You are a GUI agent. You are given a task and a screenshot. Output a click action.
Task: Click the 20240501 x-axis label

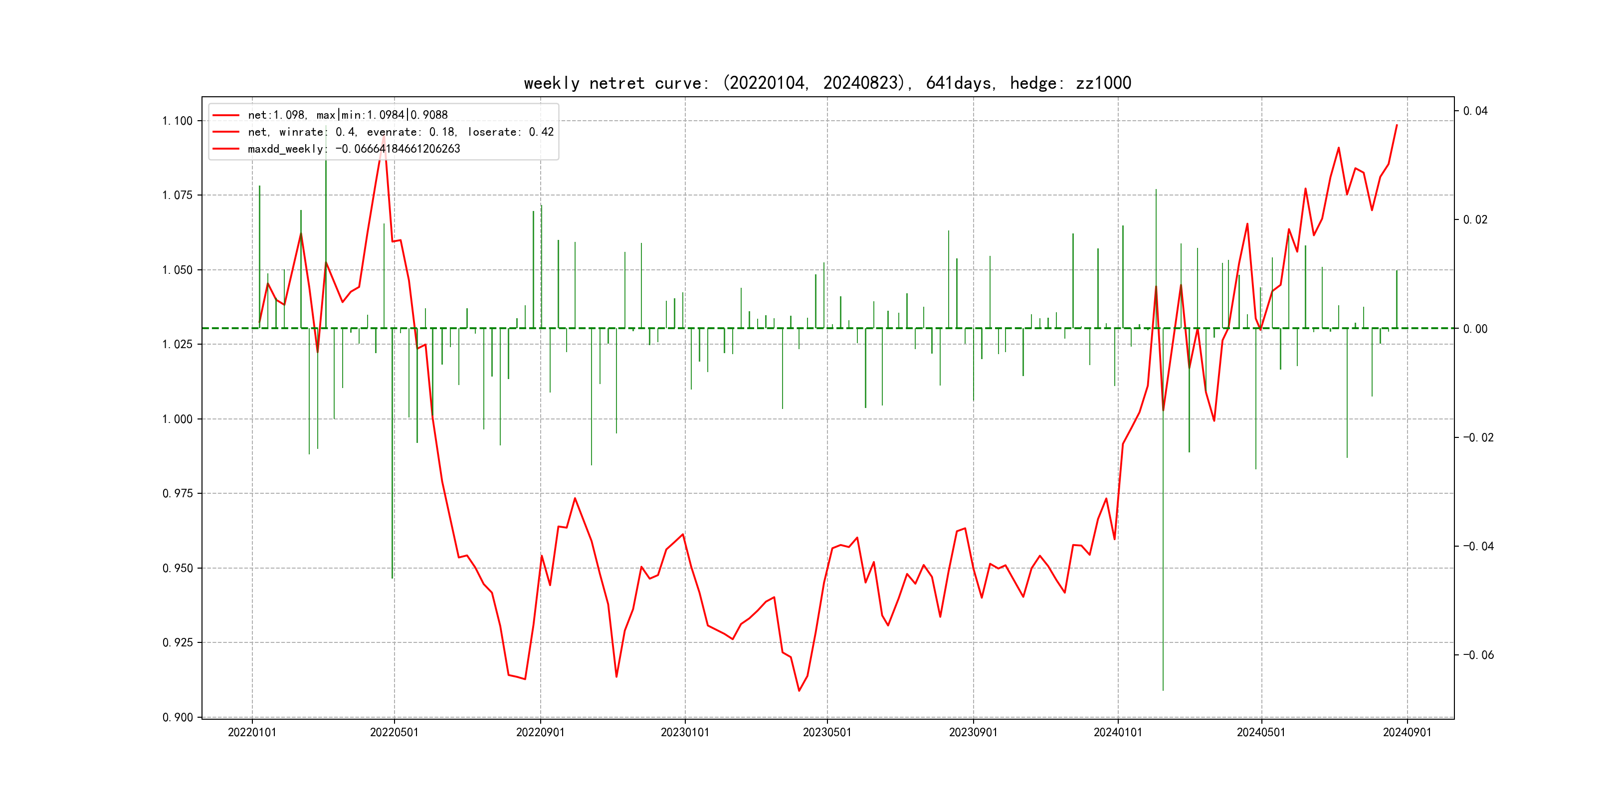[x=1261, y=732]
